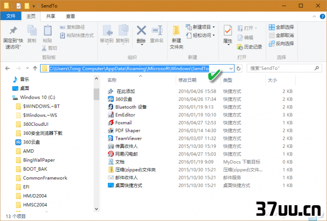Sort by the Type (类型) column header
Image resolution: width=327 pixels, height=221 pixels.
[228, 80]
